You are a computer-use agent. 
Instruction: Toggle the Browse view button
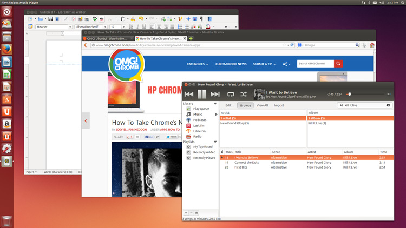click(245, 105)
